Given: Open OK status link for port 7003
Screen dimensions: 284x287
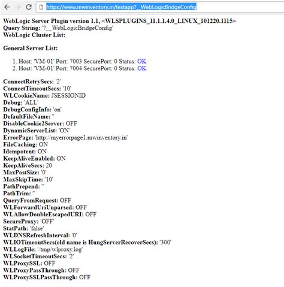Looking at the screenshot, I should [x=141, y=61].
